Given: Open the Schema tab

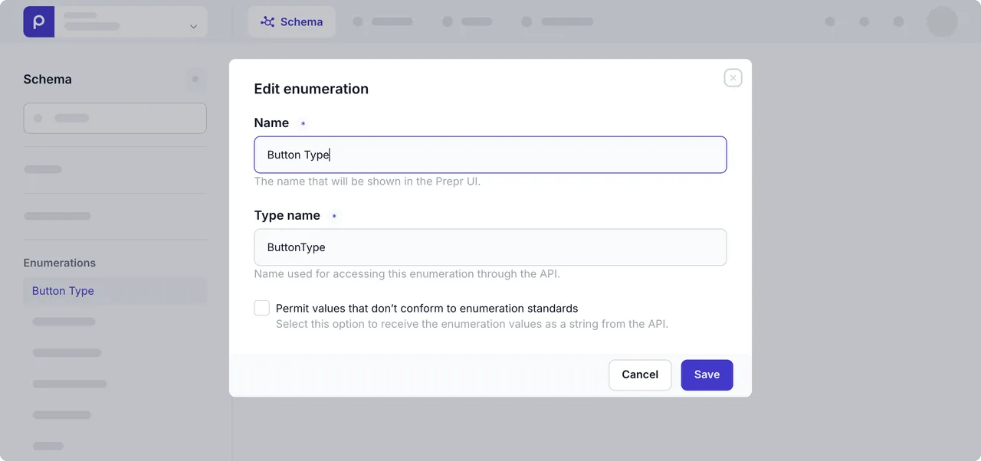Looking at the screenshot, I should click(x=291, y=21).
